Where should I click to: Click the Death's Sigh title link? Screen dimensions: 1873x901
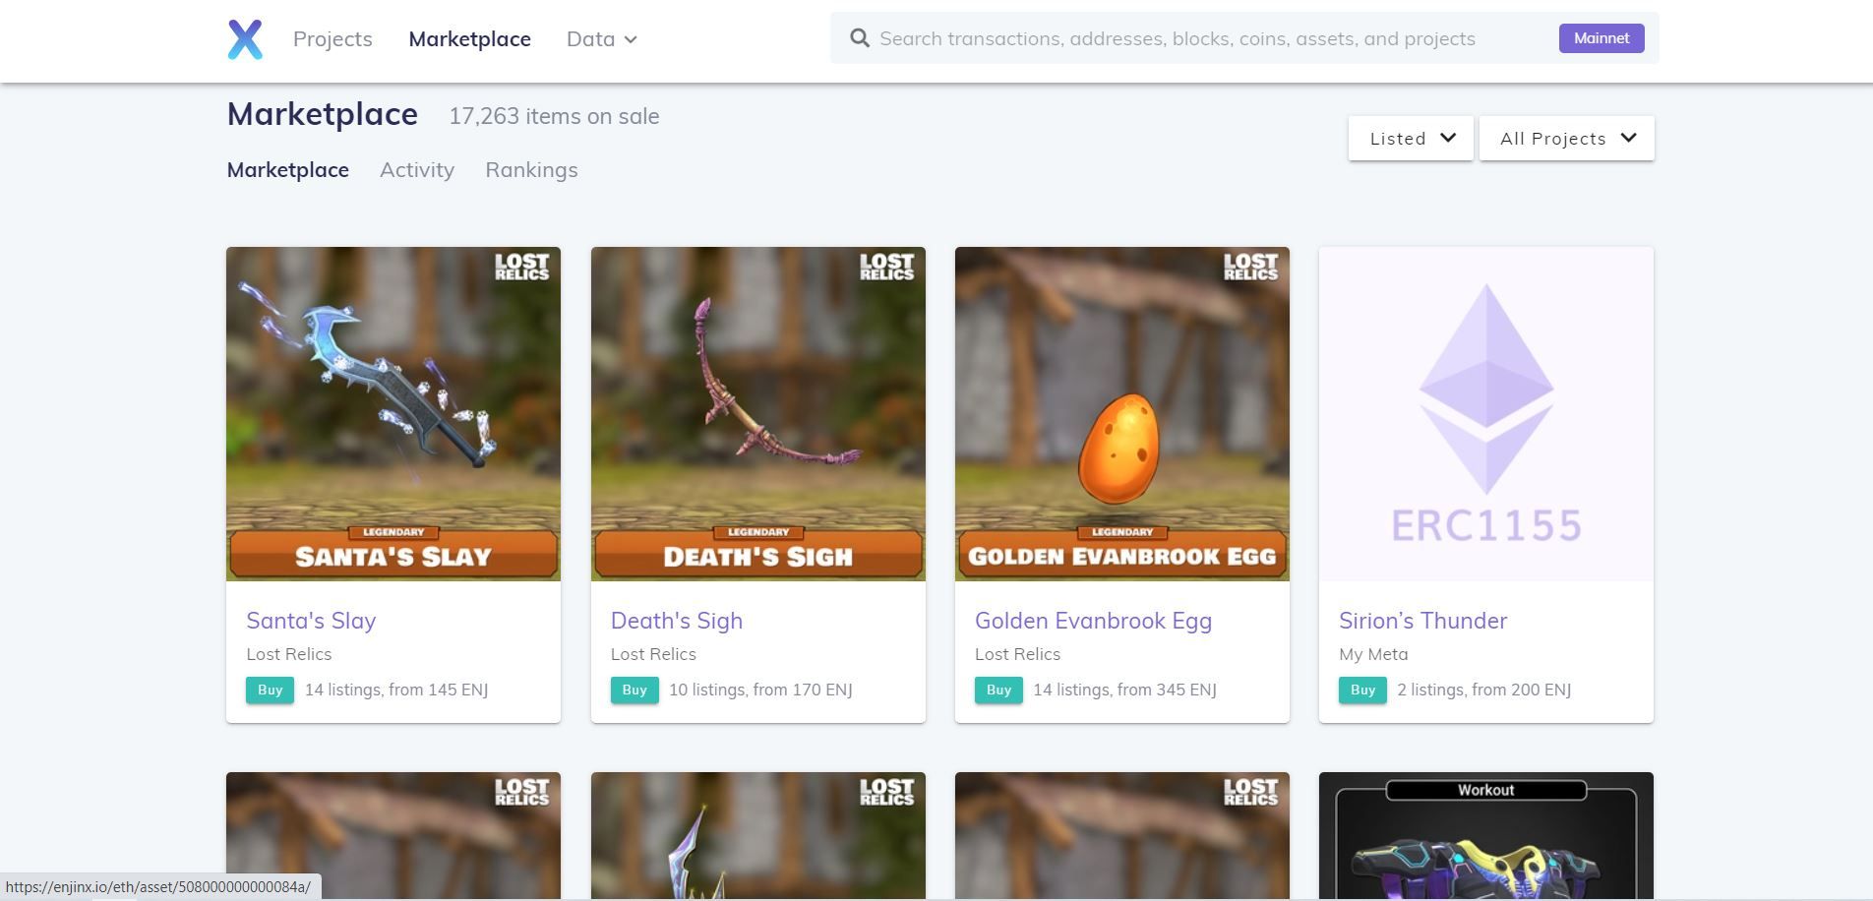coord(677,621)
